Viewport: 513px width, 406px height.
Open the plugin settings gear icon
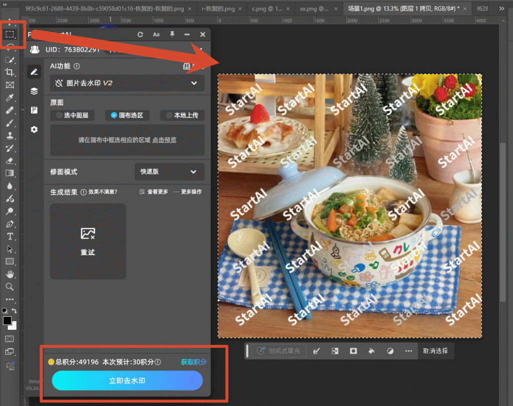point(34,130)
